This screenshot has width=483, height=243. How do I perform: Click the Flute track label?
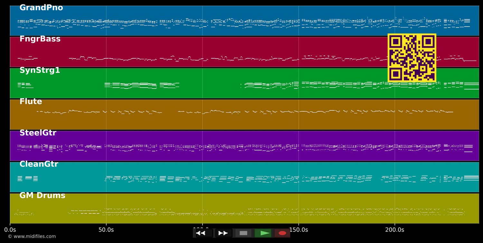coord(31,102)
